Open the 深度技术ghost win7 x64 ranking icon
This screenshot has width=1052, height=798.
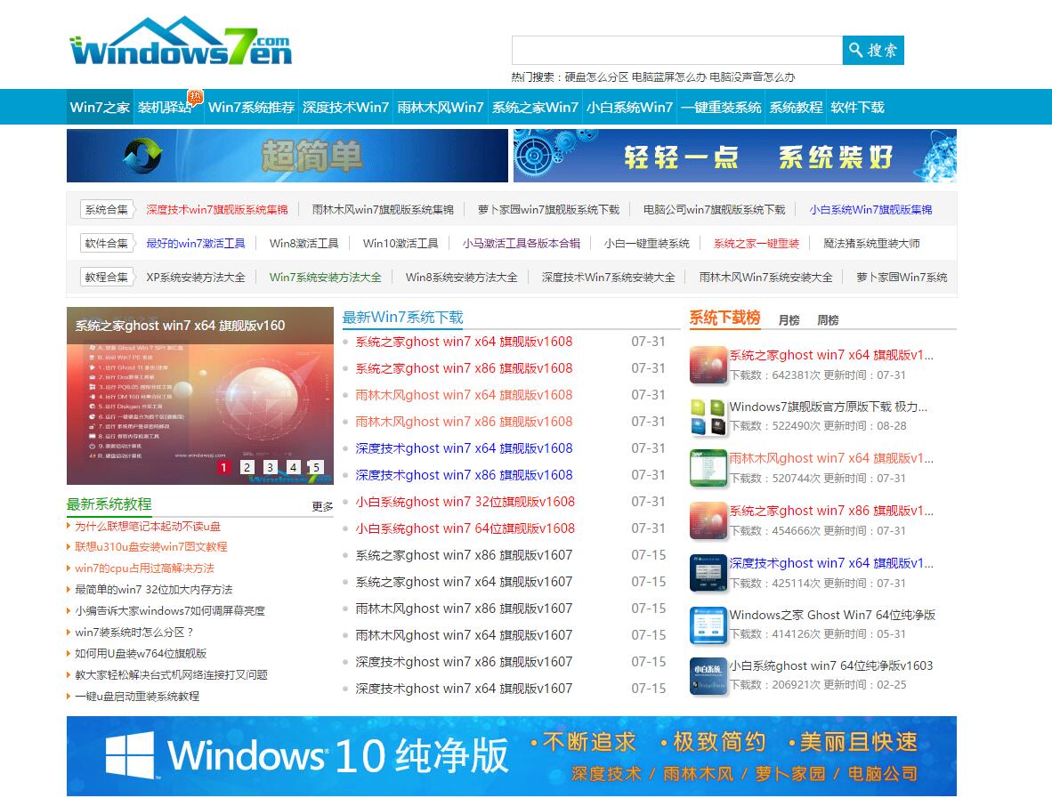click(x=708, y=573)
